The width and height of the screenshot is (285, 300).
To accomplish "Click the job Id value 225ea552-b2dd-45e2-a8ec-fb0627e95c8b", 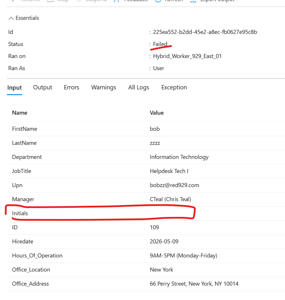I will pyautogui.click(x=205, y=32).
